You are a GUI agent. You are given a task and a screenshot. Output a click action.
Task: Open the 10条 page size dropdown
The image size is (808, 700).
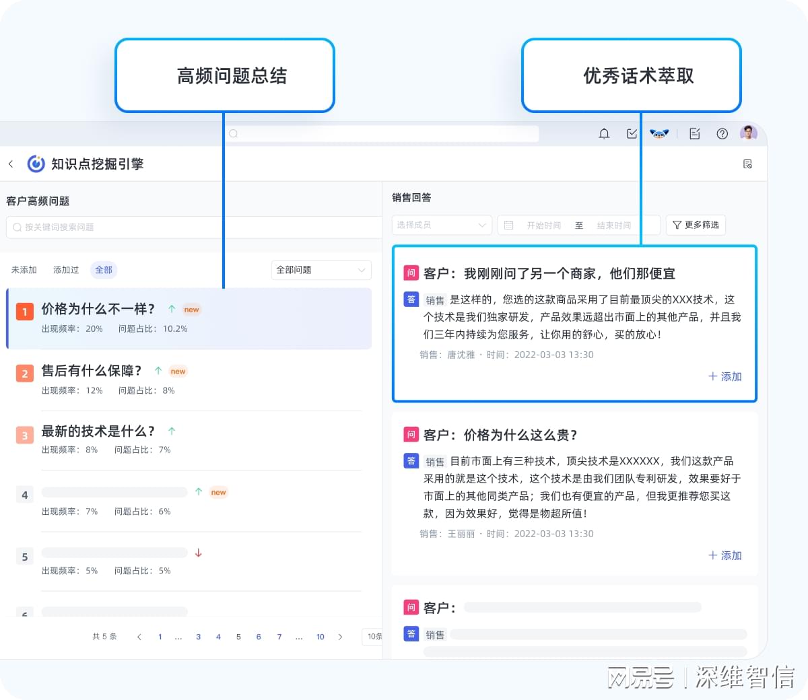pyautogui.click(x=374, y=636)
